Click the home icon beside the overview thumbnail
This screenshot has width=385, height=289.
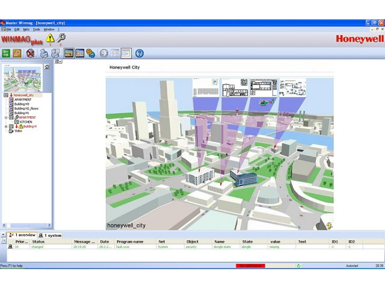47,67
